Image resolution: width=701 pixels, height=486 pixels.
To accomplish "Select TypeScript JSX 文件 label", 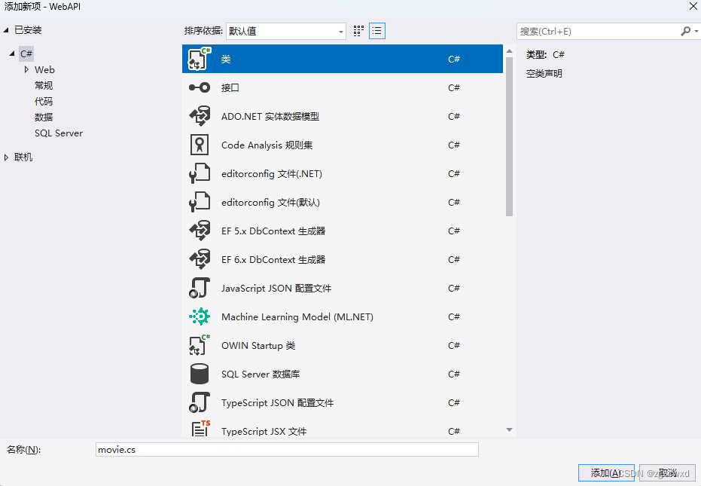I will 264,432.
